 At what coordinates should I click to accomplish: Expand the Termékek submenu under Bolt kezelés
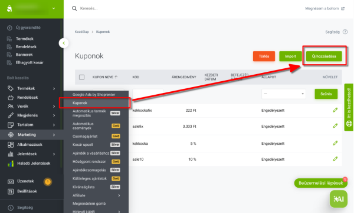54,89
